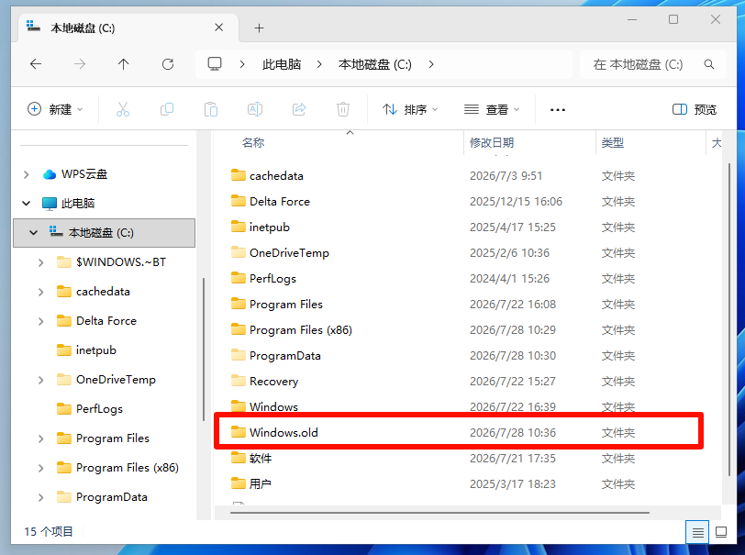Add a new tab with plus button
Viewport: 745px width, 555px height.
click(x=259, y=28)
